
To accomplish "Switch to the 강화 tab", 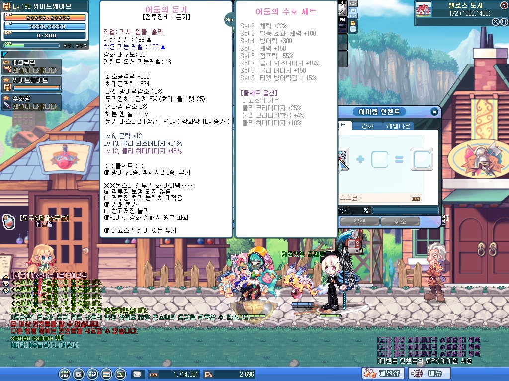I will click(x=367, y=126).
